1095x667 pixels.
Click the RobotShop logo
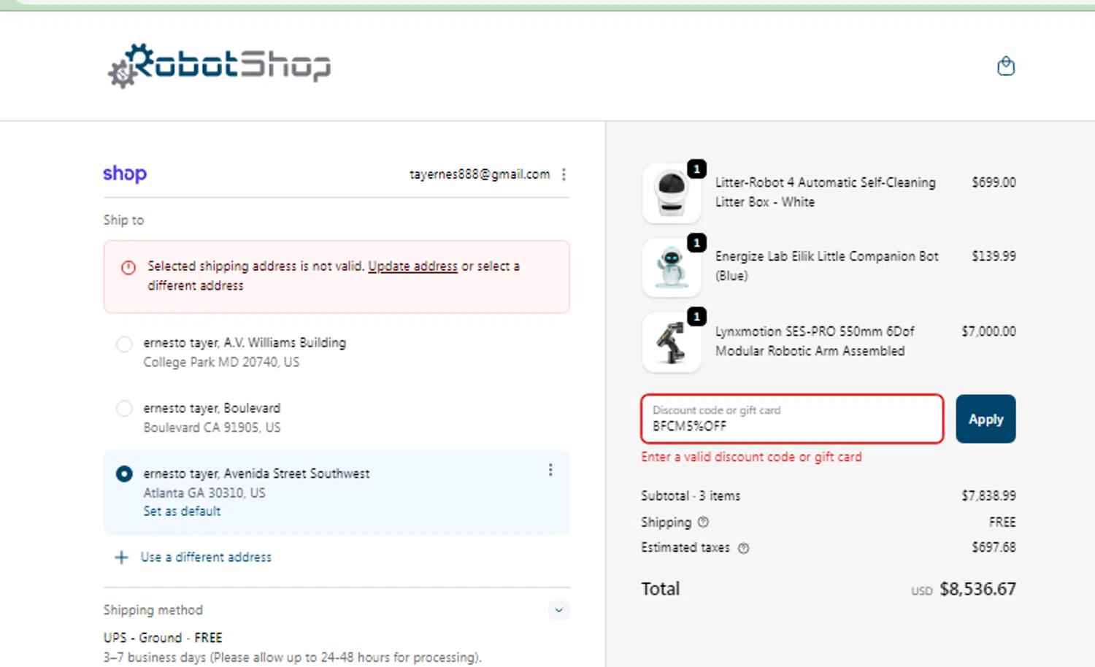[x=219, y=66]
